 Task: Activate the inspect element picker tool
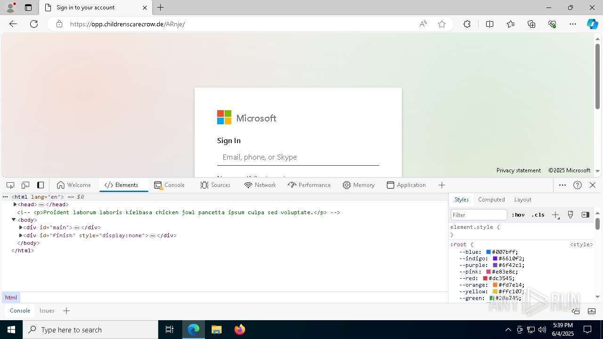[10, 185]
